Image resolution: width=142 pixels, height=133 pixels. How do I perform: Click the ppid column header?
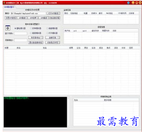point(84,31)
